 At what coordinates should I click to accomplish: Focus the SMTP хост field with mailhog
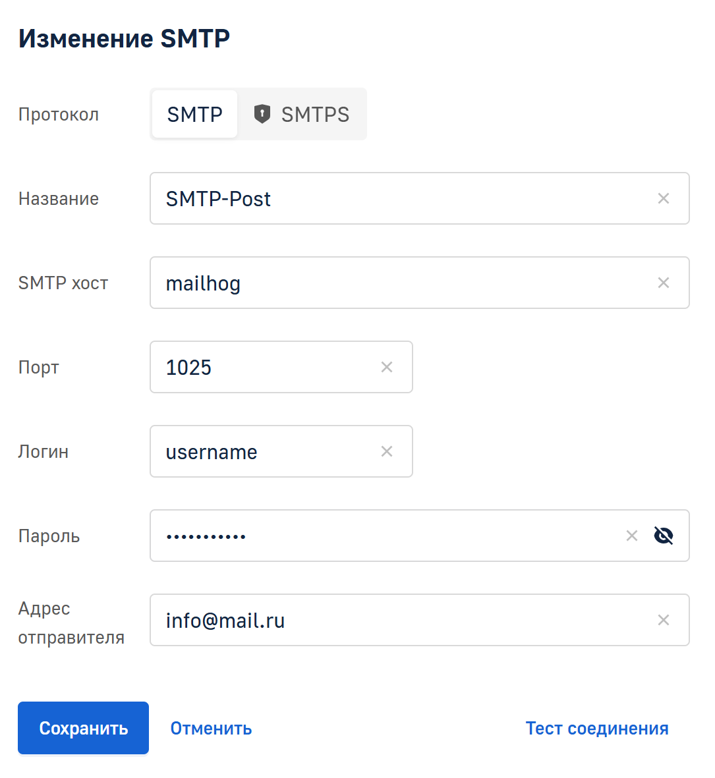(395, 283)
